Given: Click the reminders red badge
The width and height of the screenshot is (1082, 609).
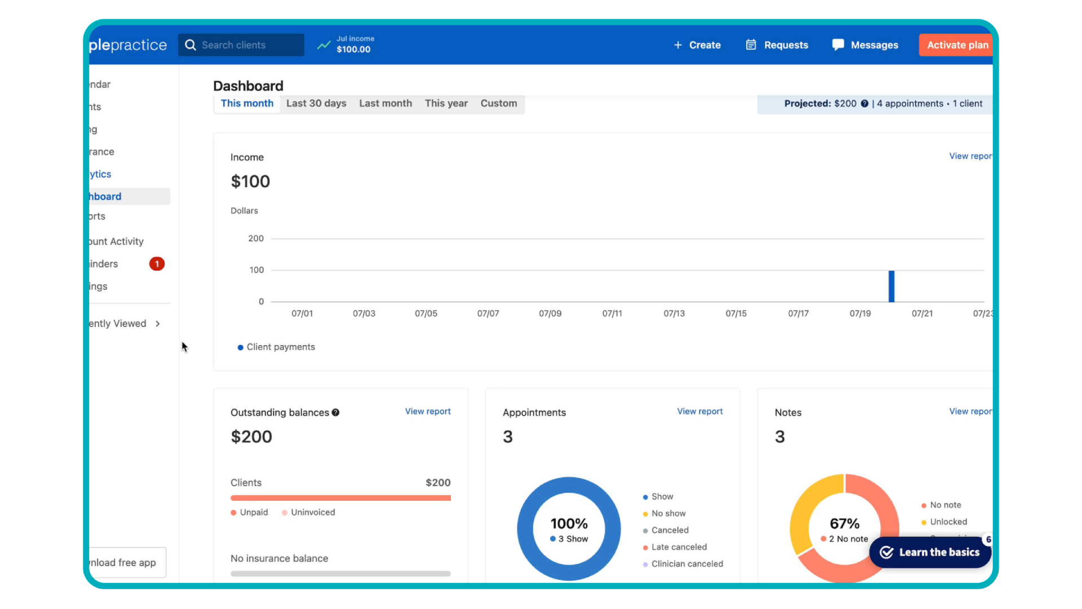Looking at the screenshot, I should pos(157,264).
